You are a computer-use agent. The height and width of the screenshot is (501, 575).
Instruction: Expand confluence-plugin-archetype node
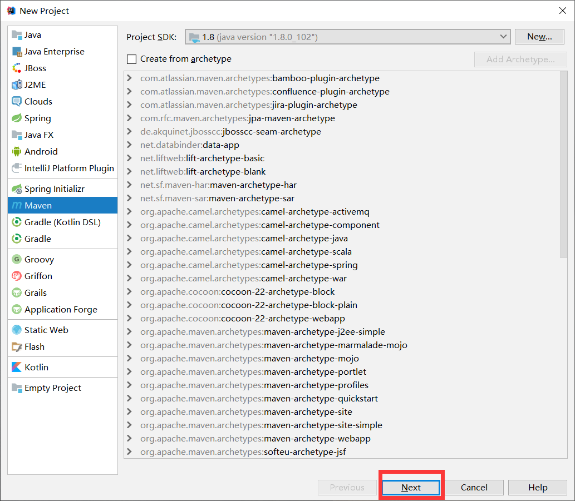tap(129, 91)
